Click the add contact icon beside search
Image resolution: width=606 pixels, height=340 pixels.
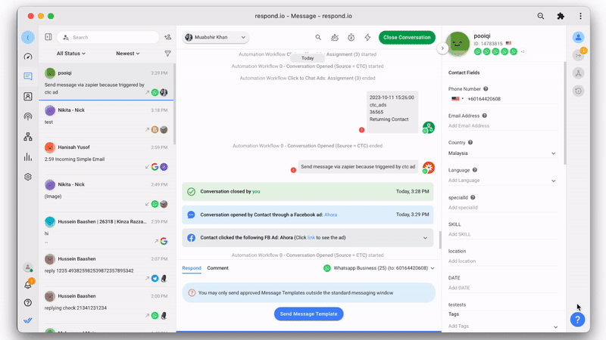(x=167, y=37)
